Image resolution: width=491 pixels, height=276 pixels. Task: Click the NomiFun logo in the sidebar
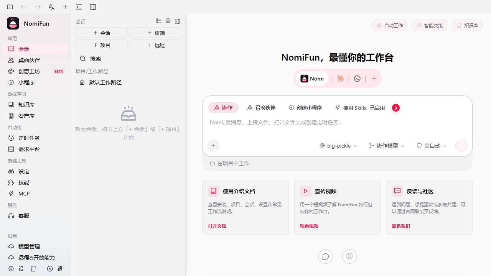13,23
